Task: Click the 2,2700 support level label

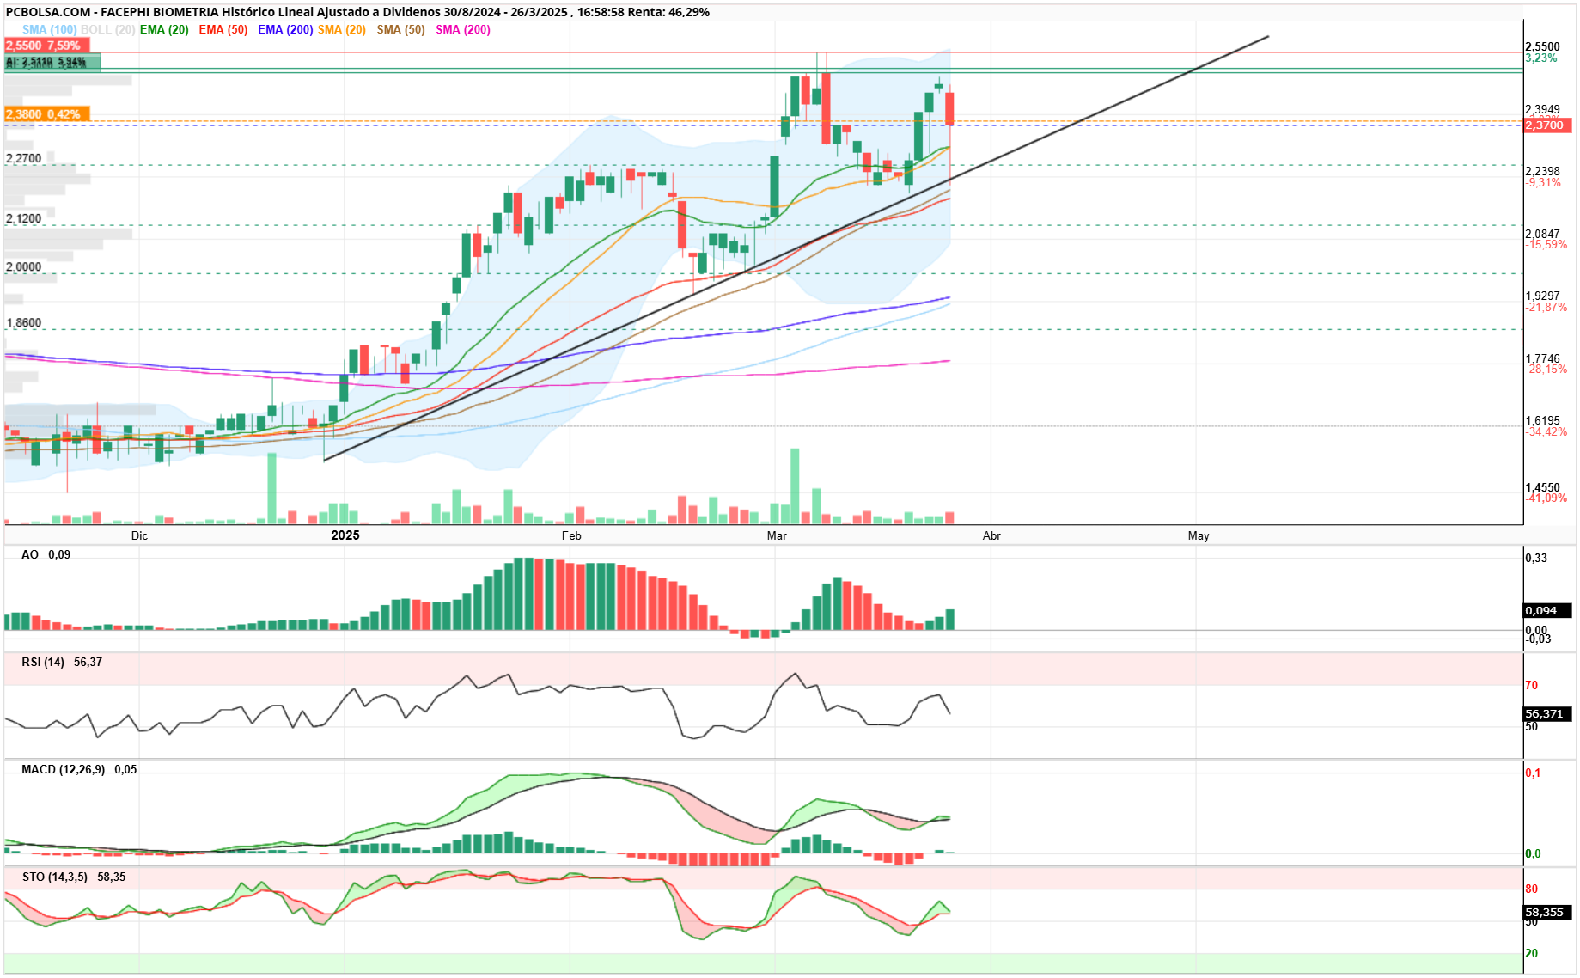Action: pyautogui.click(x=23, y=159)
